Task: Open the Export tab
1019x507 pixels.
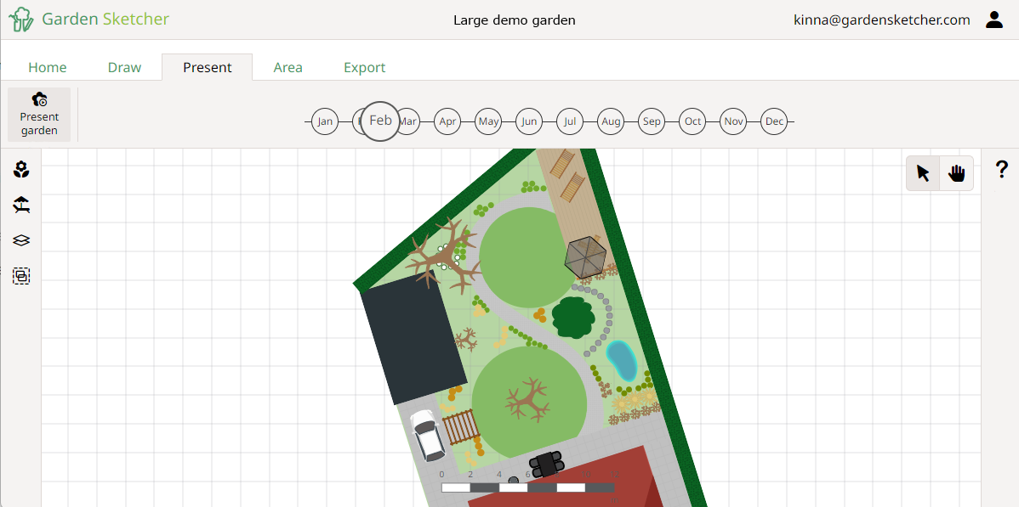Action: [x=364, y=67]
